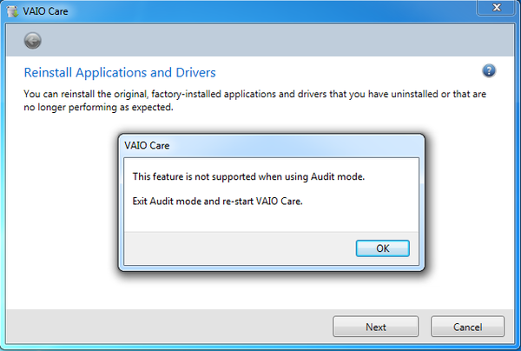521x351 pixels.
Task: Click the back arrow button
Action: click(32, 39)
